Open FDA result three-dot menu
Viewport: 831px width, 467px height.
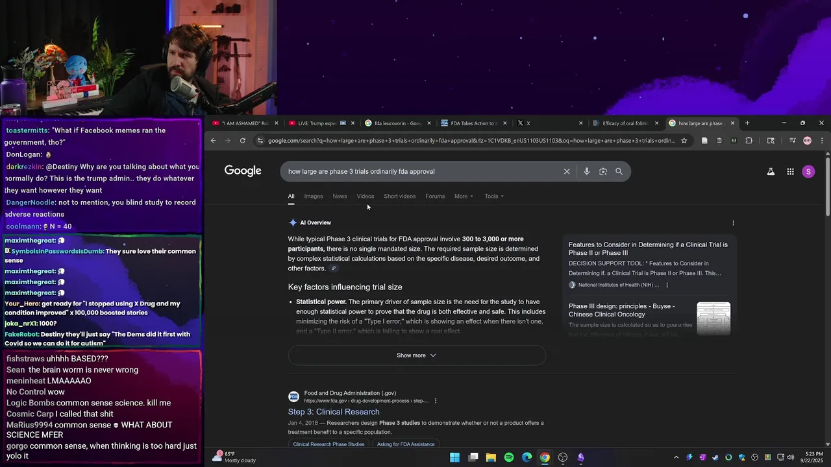pos(436,401)
